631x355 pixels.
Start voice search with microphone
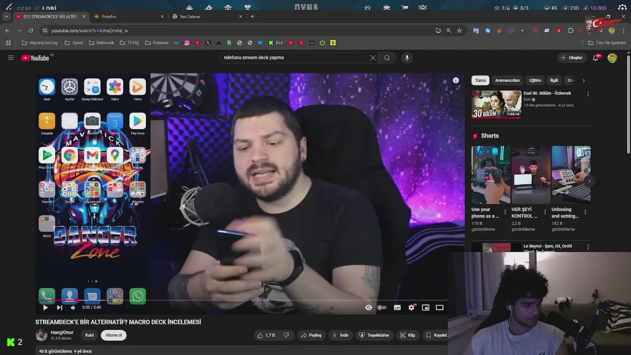(407, 58)
